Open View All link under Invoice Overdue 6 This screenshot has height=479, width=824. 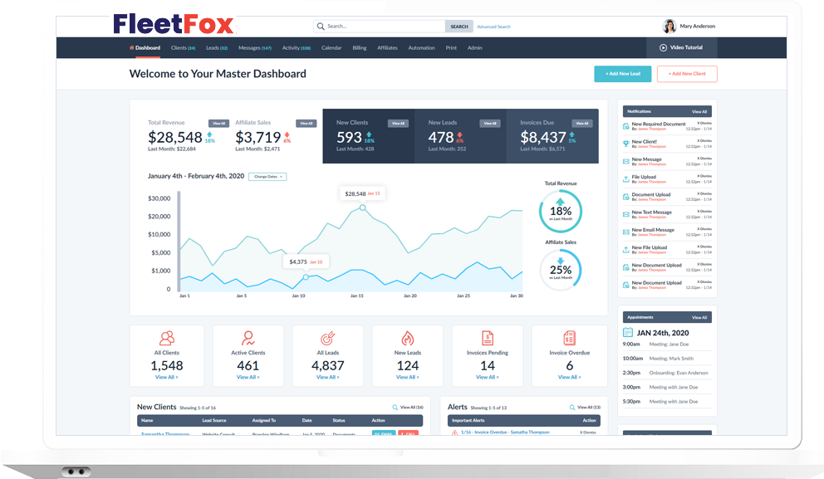coord(570,377)
